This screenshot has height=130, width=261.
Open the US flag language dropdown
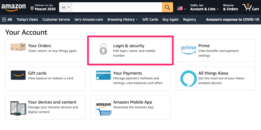(x=181, y=8)
